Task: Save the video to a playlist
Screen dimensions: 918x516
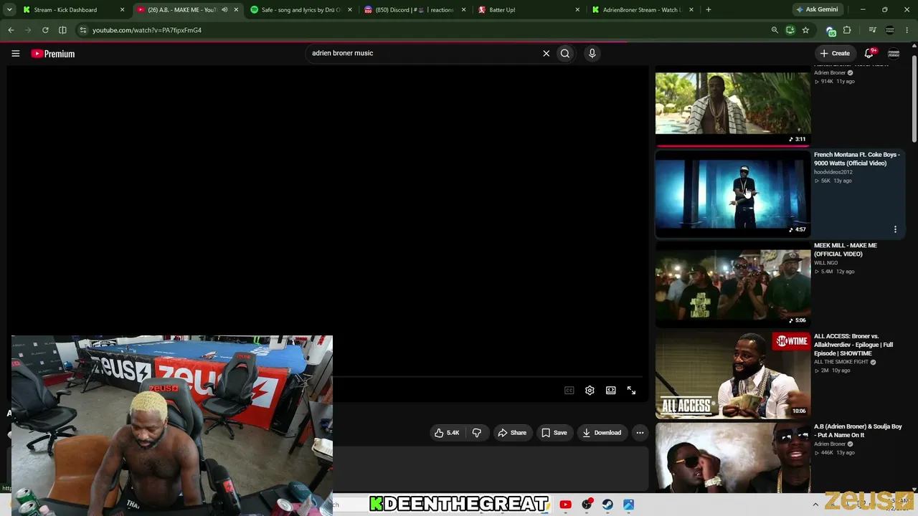Action: [554, 433]
